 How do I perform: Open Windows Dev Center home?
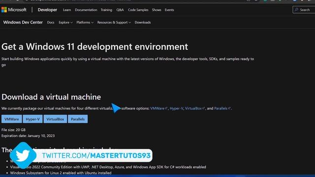pyautogui.click(x=23, y=22)
